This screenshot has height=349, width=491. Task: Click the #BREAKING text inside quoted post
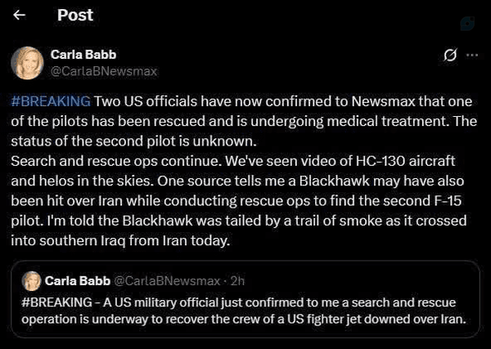(57, 302)
